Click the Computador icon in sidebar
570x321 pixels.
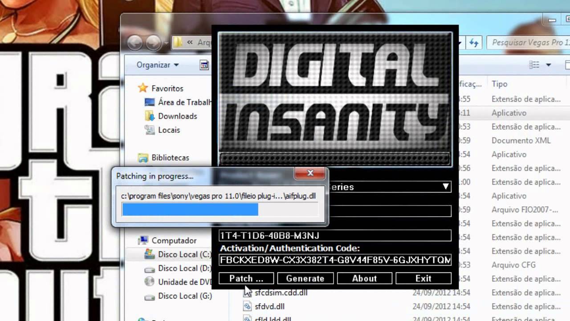click(x=142, y=240)
